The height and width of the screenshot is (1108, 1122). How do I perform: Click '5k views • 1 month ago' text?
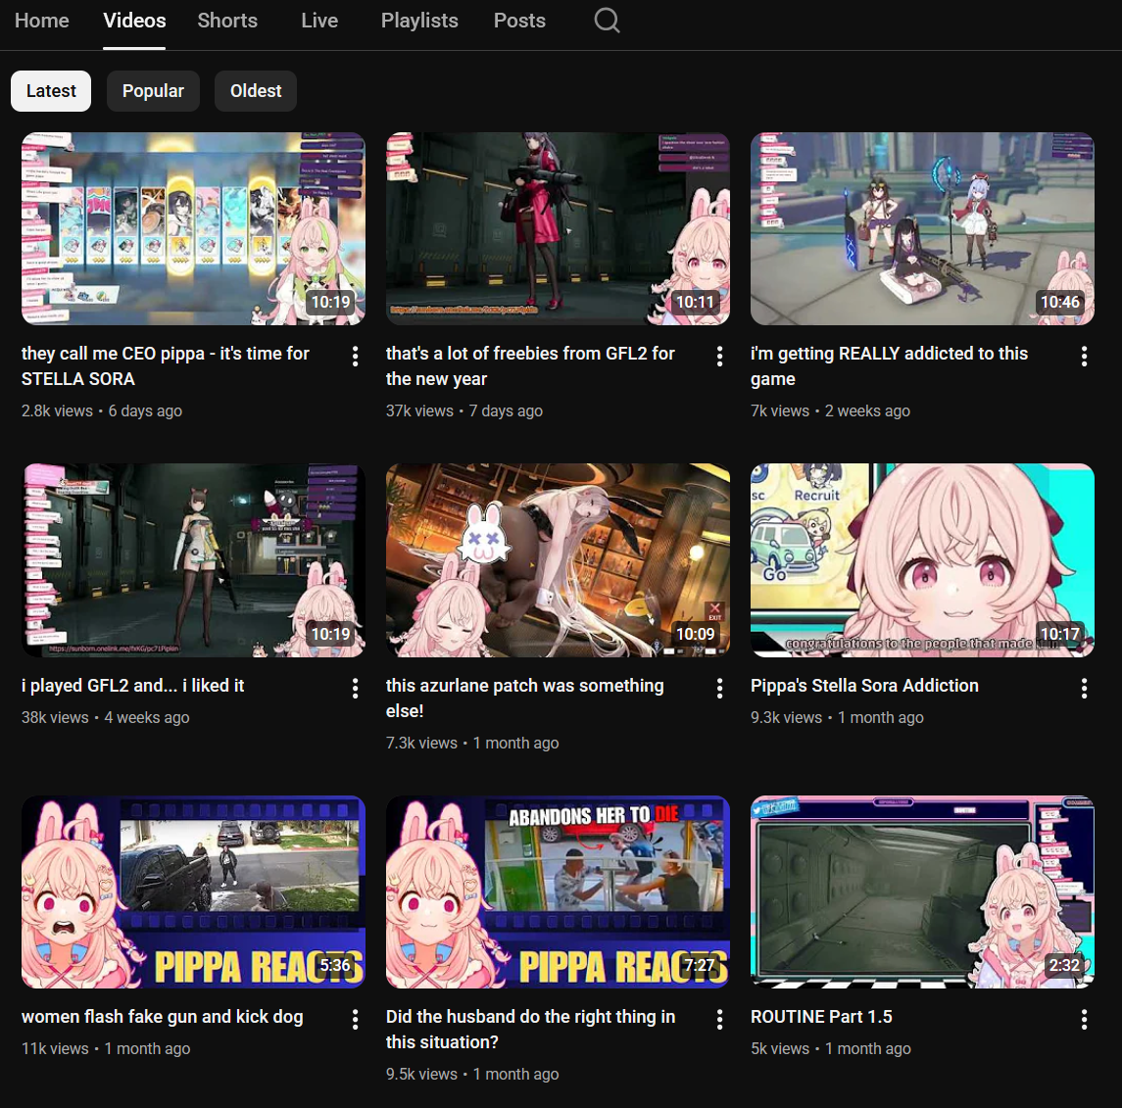coord(831,1048)
